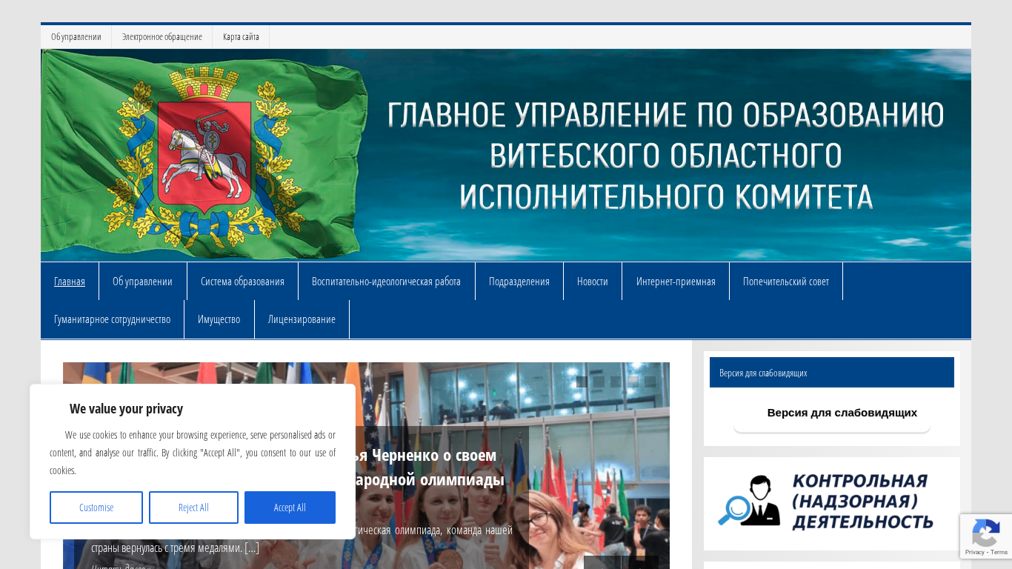Open the Подразделения menu

click(x=519, y=282)
